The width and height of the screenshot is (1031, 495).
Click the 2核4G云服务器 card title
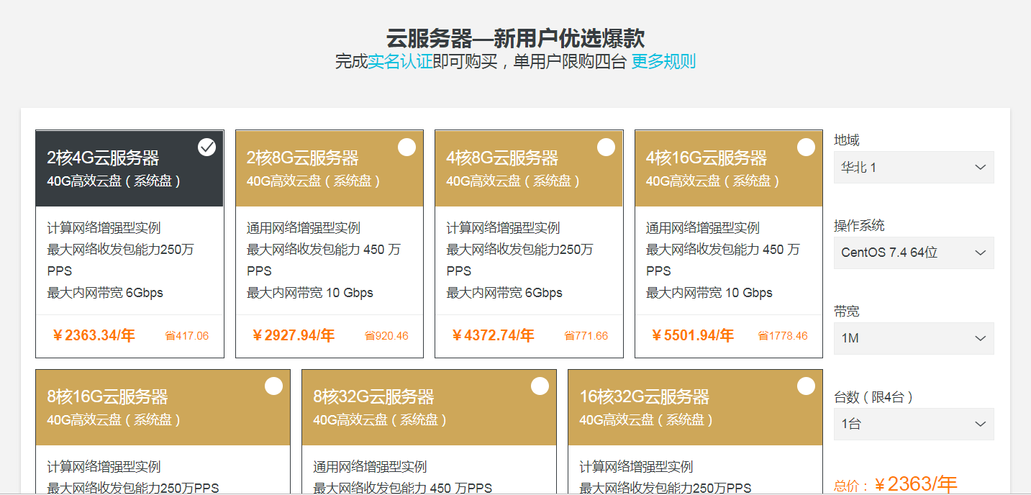[103, 158]
